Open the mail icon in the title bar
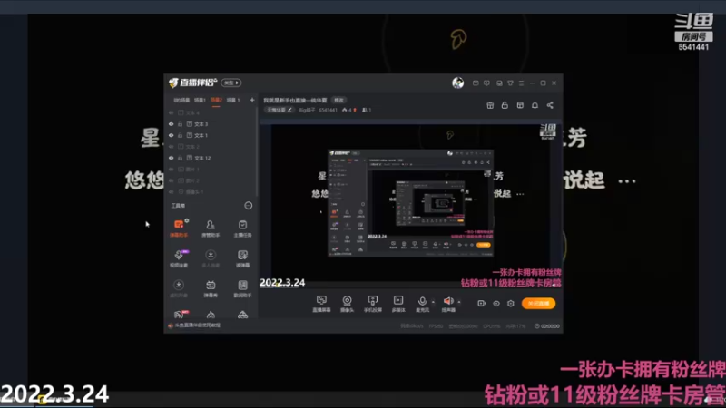Image resolution: width=726 pixels, height=408 pixels. click(x=476, y=83)
